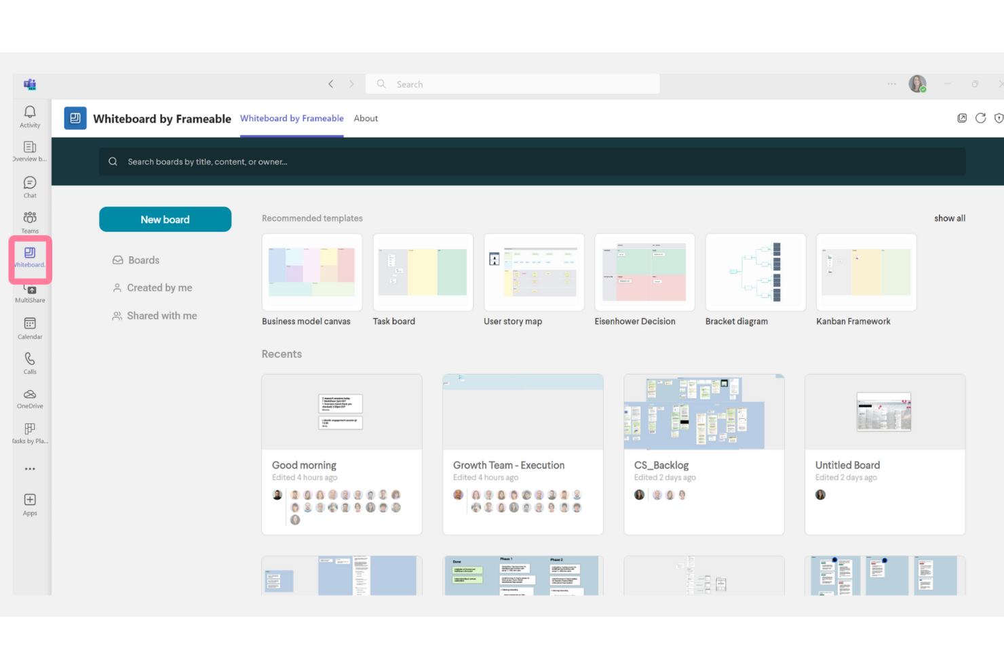
Task: Open the profile avatar menu
Action: 917,84
